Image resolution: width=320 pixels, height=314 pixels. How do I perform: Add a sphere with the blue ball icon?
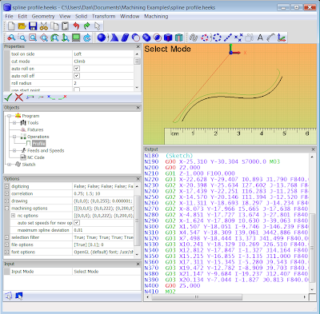click(x=102, y=38)
